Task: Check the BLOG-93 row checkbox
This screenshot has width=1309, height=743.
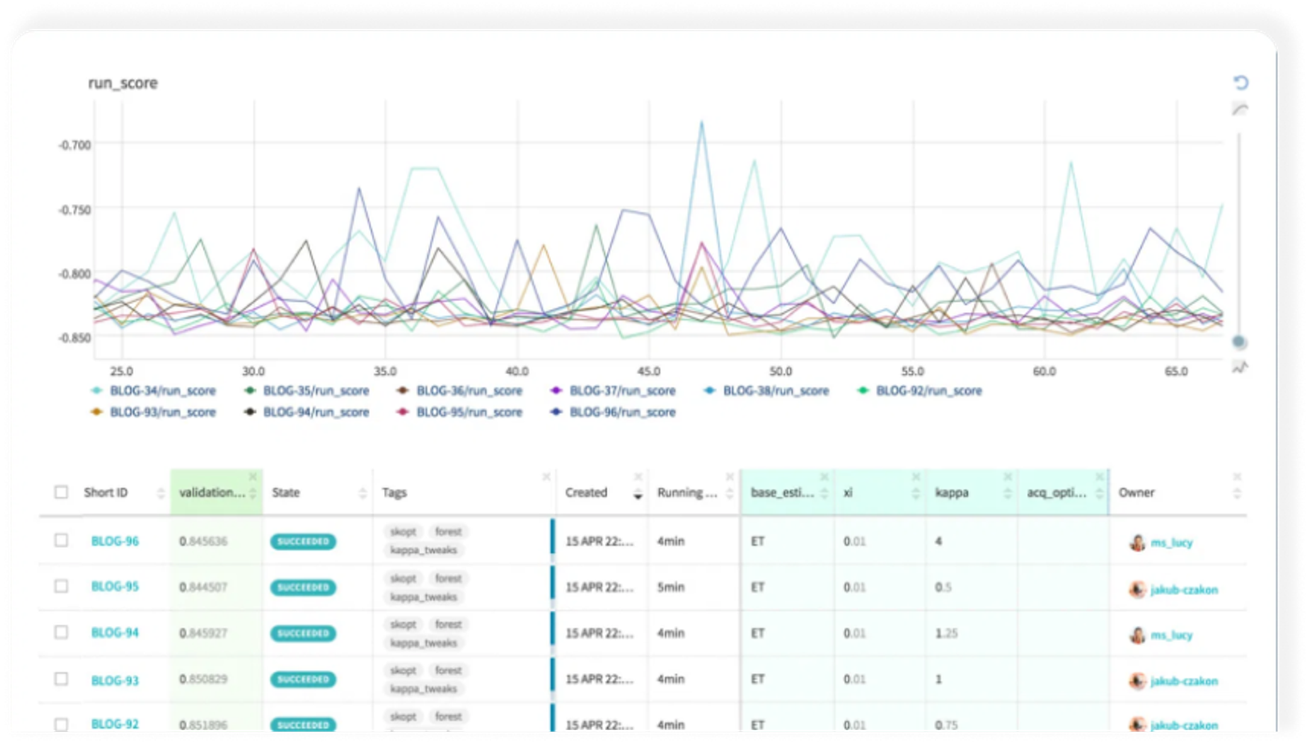Action: point(61,679)
